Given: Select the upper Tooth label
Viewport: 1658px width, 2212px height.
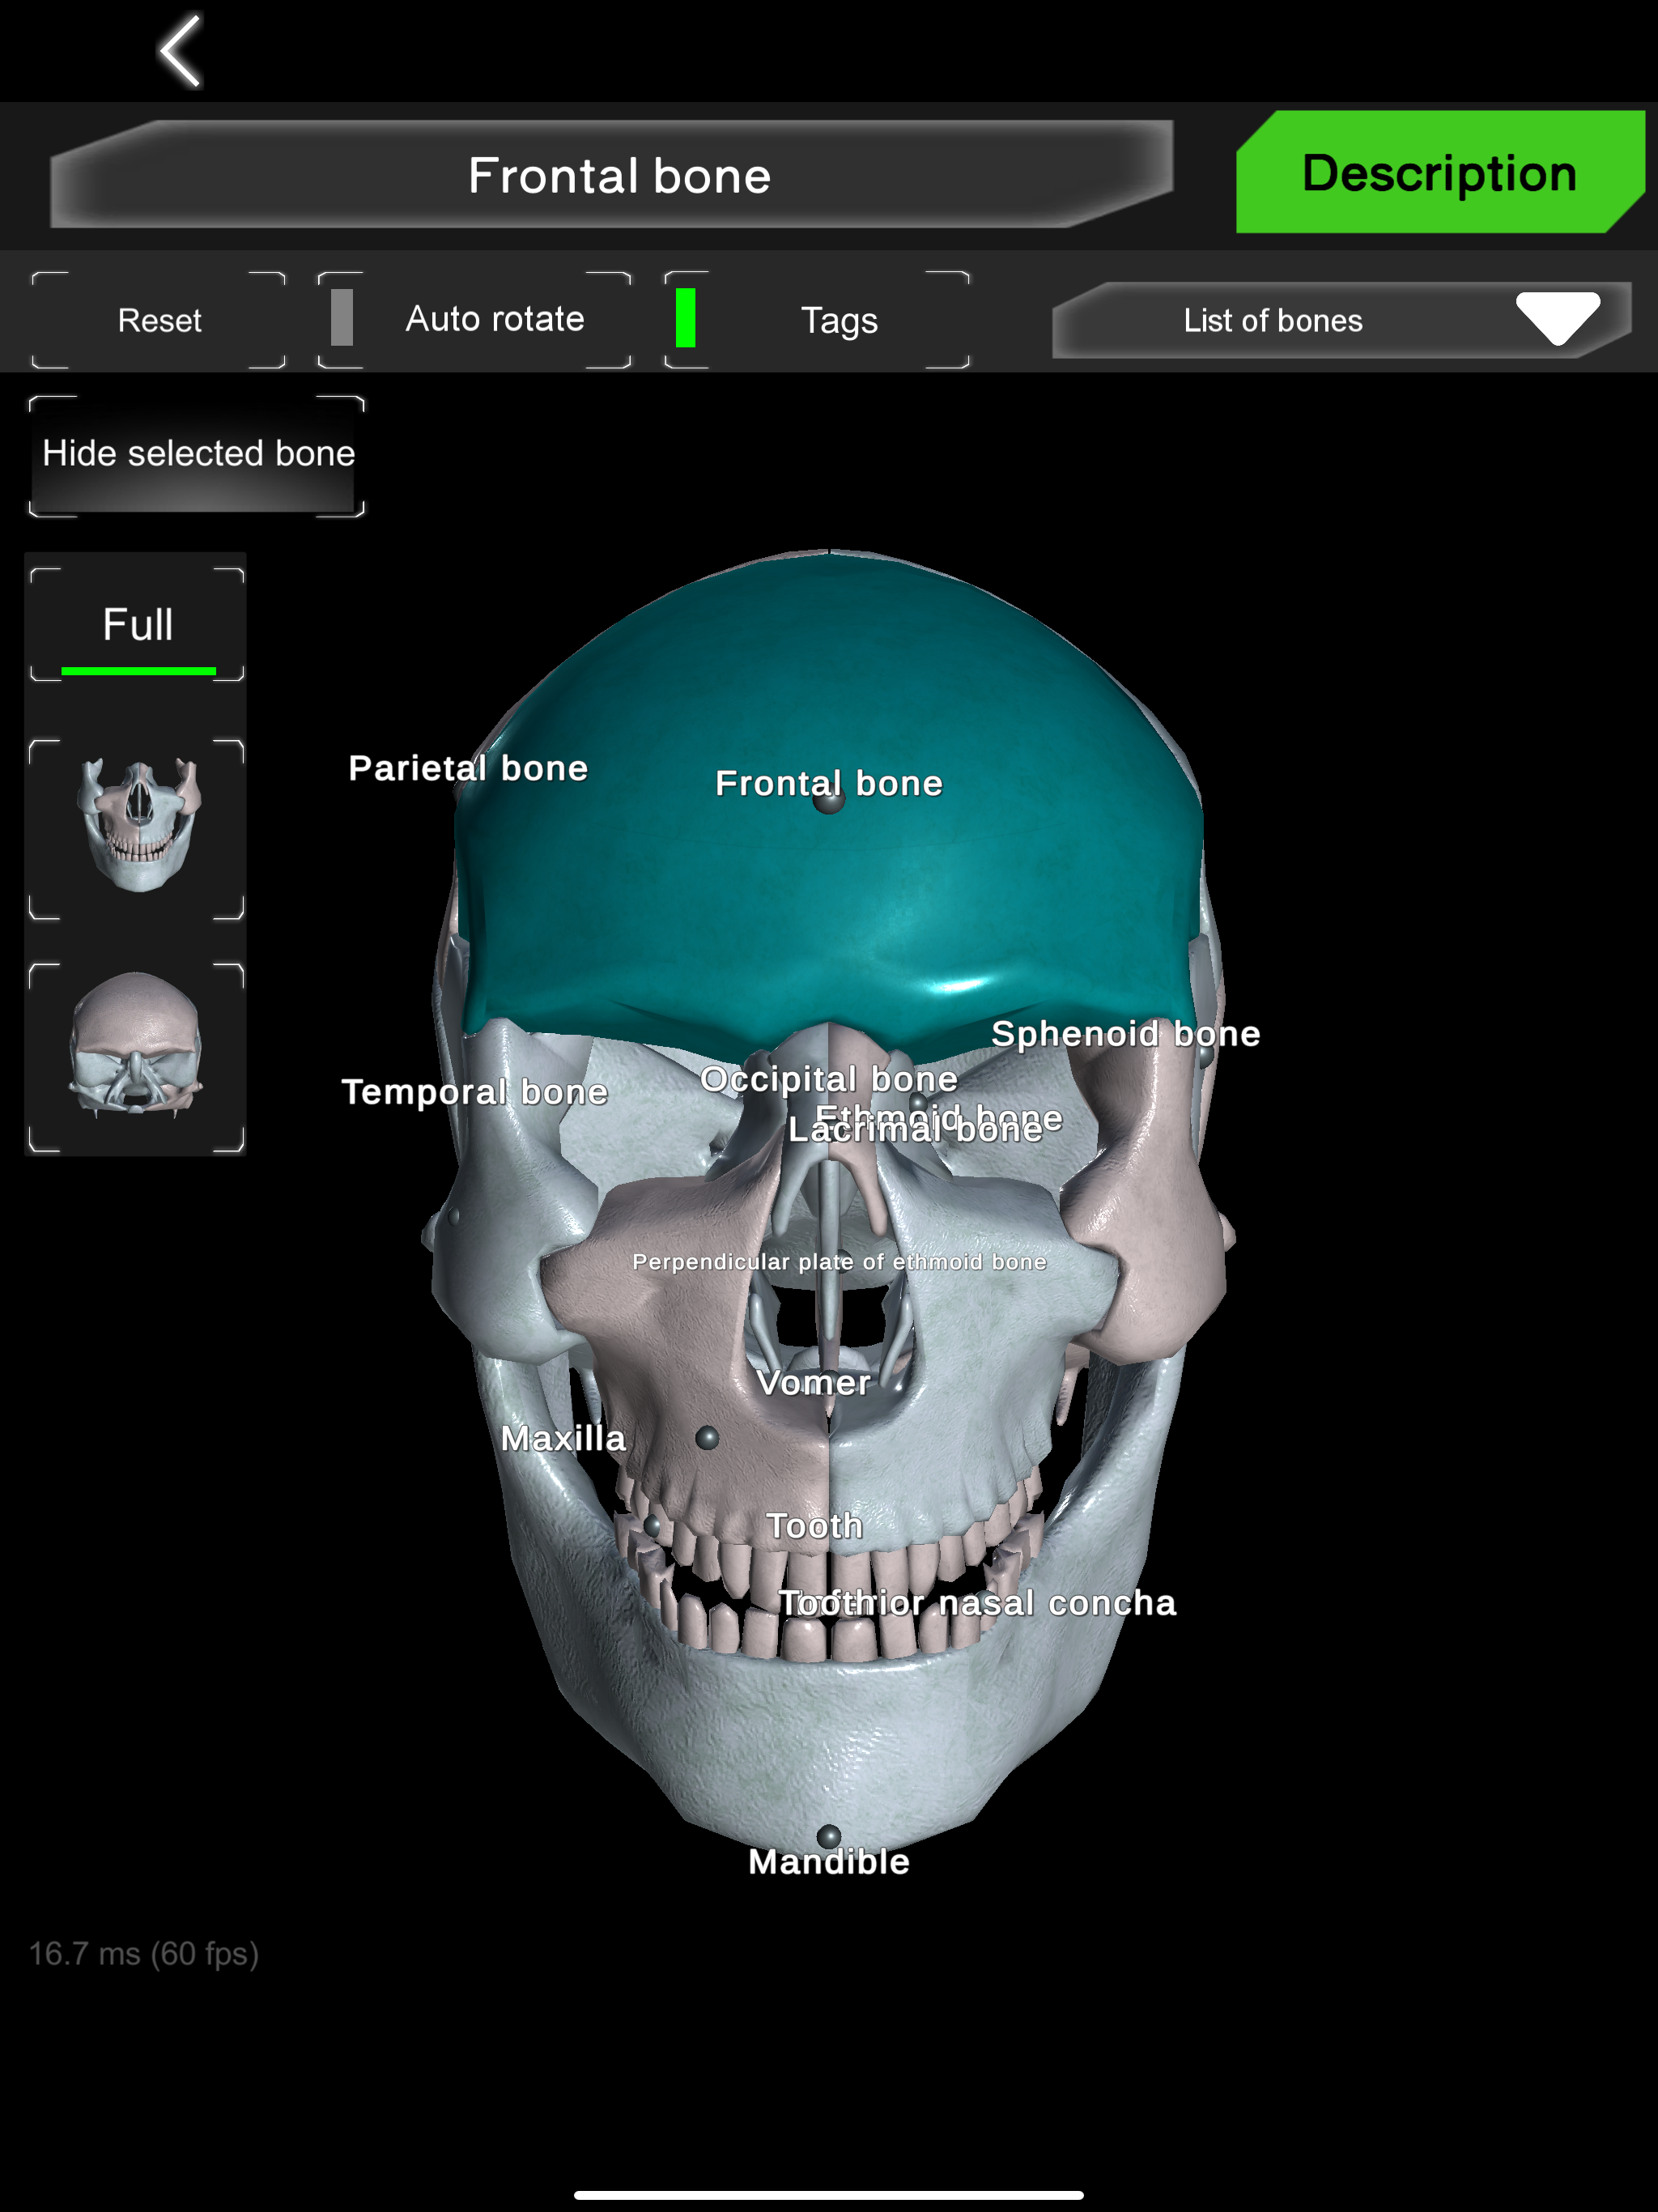Looking at the screenshot, I should point(815,1525).
